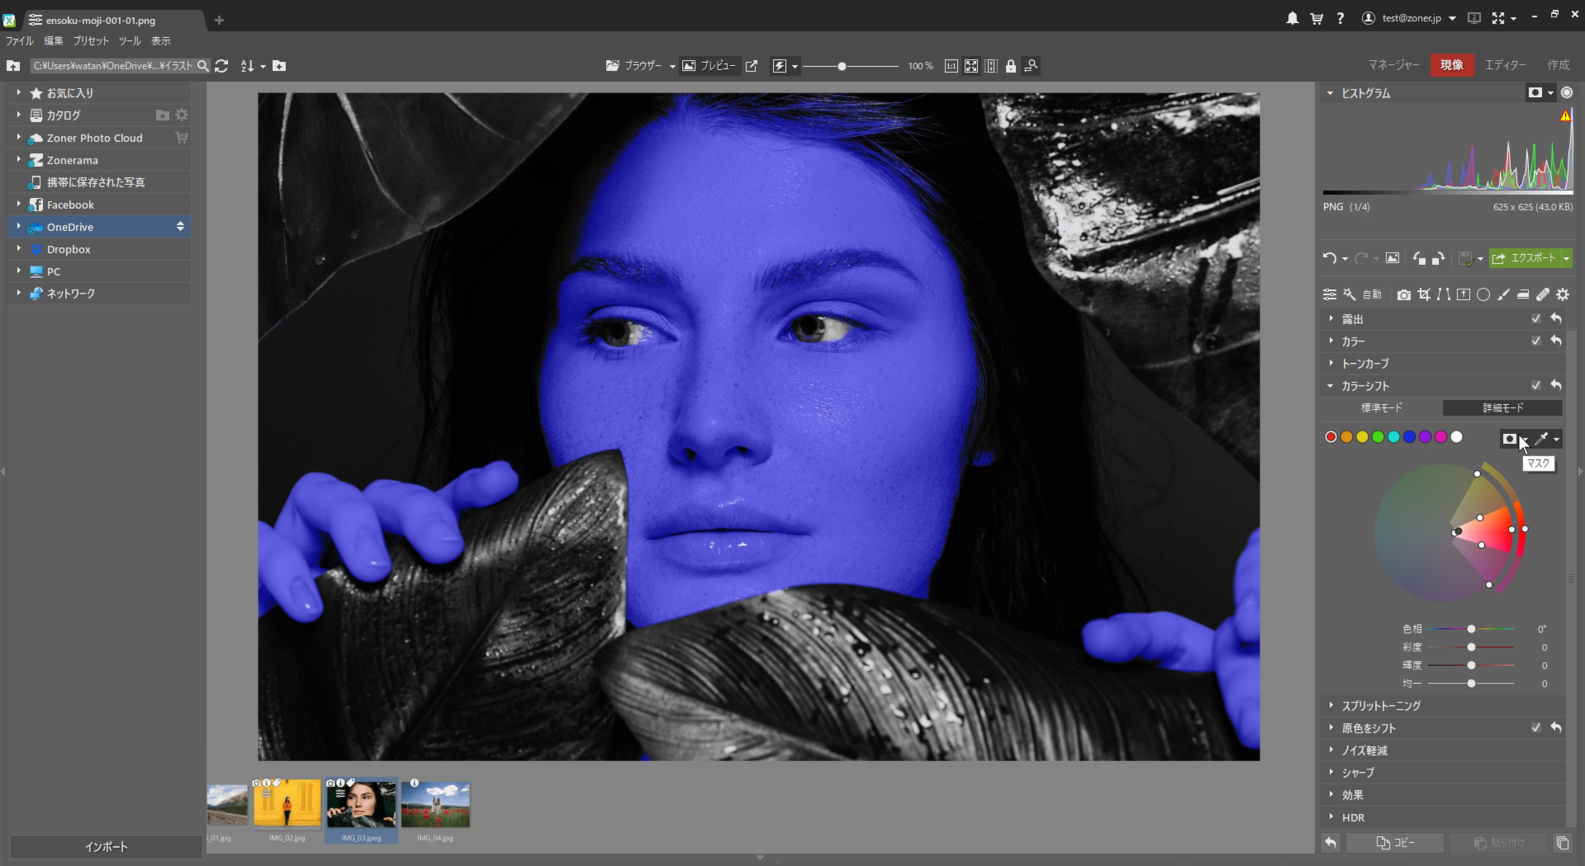Image resolution: width=1585 pixels, height=866 pixels.
Task: Click the インポート button
Action: point(106,847)
